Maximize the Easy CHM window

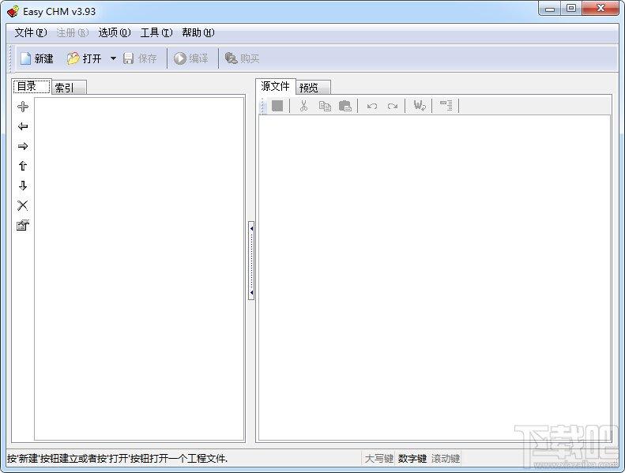pos(571,9)
